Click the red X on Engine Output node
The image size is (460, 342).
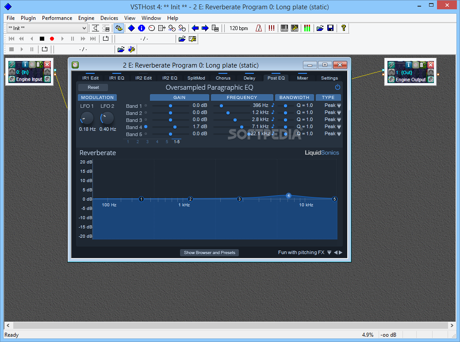click(430, 65)
